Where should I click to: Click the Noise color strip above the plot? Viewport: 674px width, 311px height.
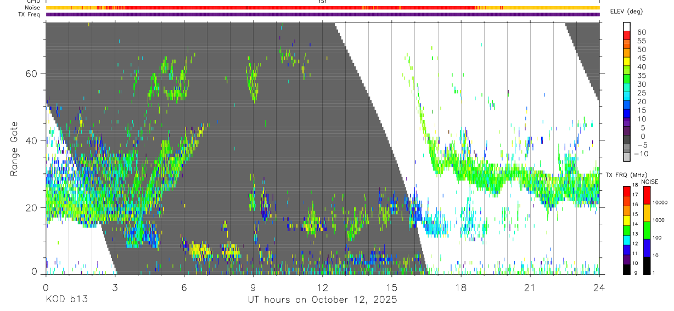click(x=323, y=8)
